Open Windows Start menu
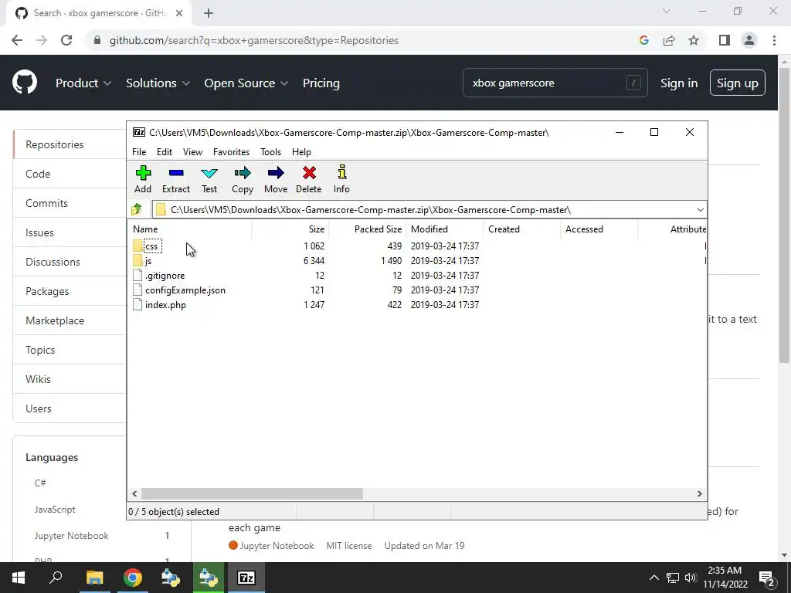The image size is (791, 593). (19, 578)
